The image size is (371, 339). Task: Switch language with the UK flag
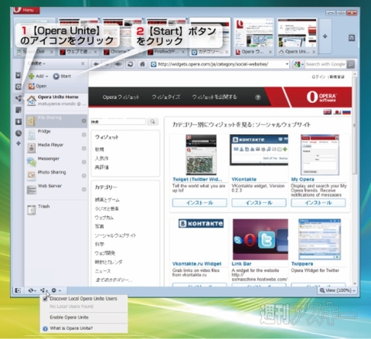(x=327, y=112)
